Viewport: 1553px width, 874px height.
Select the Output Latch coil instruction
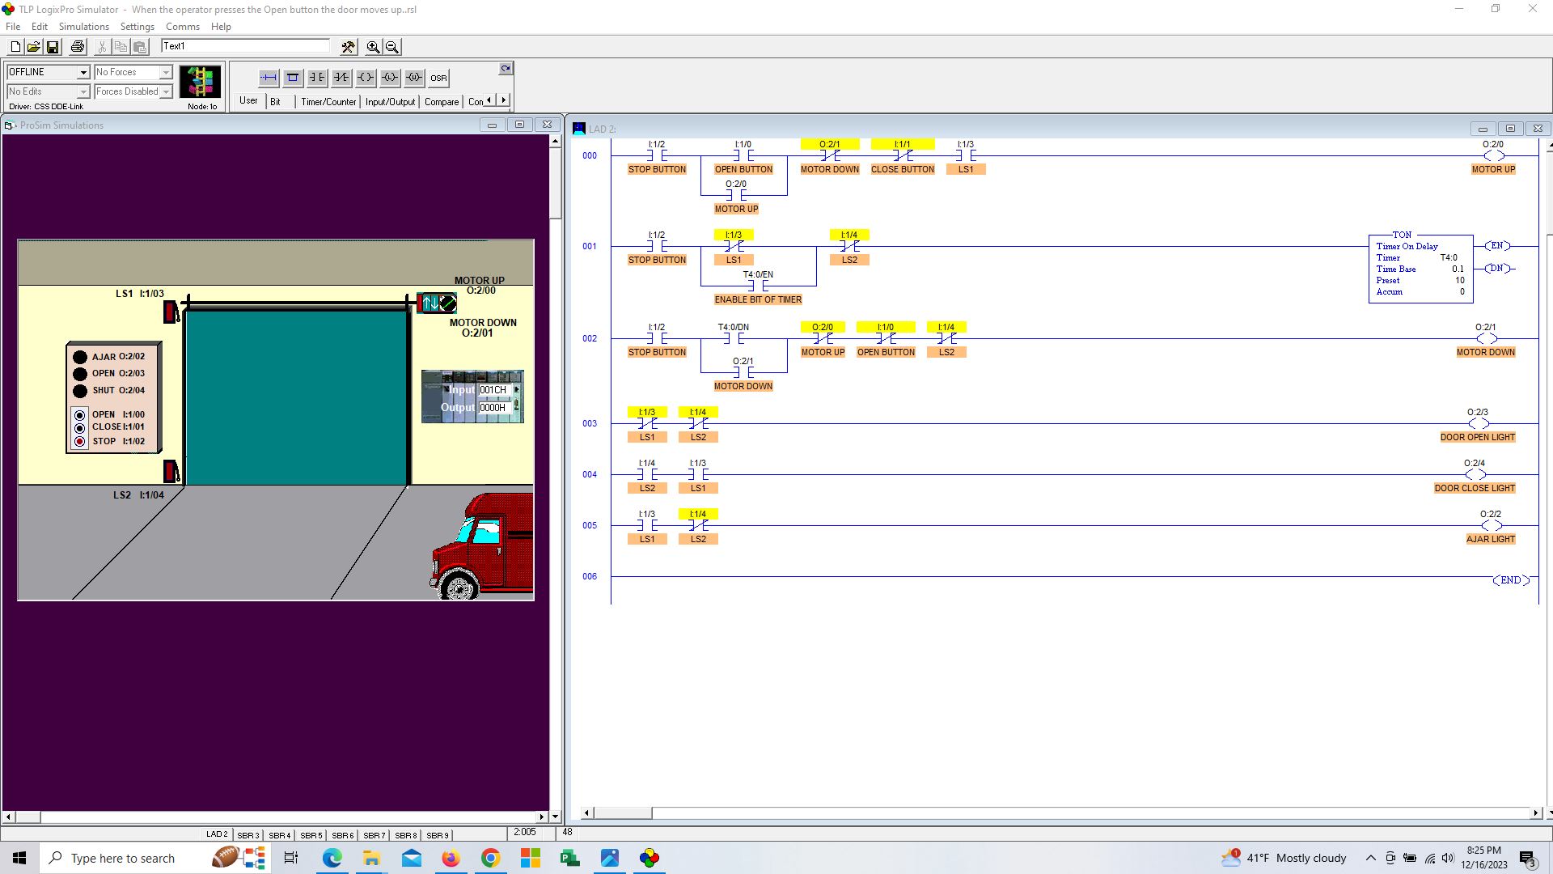[x=389, y=78]
